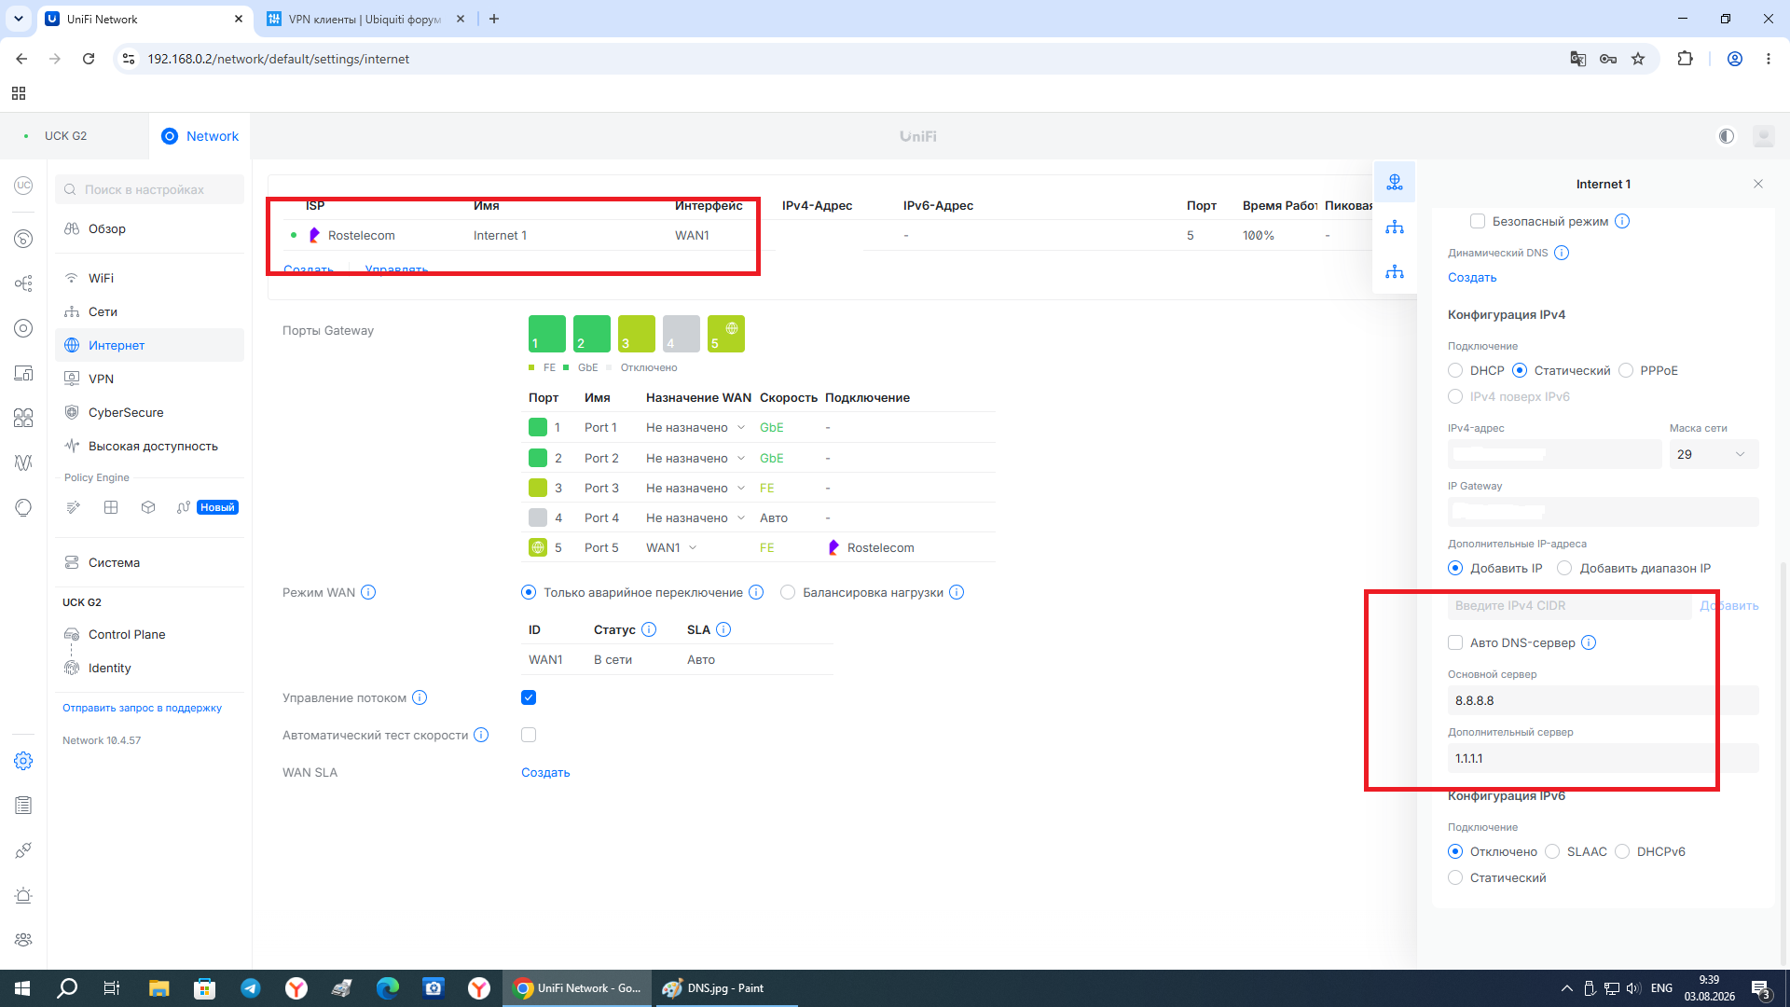1790x1007 pixels.
Task: Open client devices icon in left rail
Action: (x=23, y=373)
